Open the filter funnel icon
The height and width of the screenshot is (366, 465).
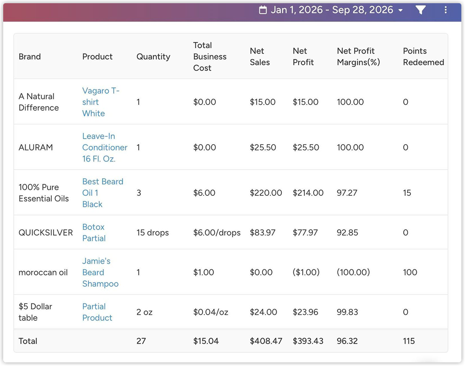point(421,10)
